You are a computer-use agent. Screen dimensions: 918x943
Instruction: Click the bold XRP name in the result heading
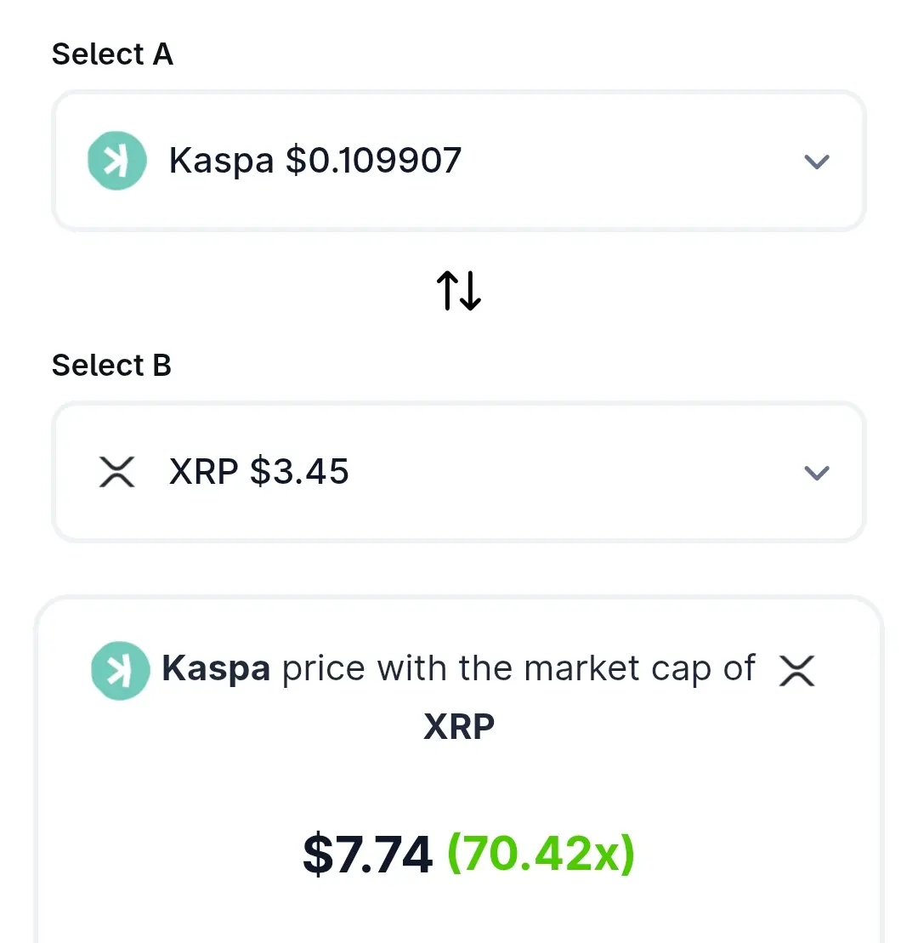click(459, 726)
